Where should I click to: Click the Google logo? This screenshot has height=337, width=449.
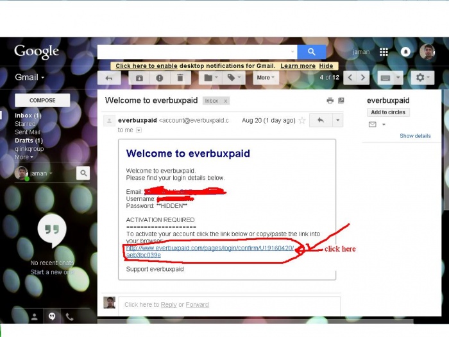(x=37, y=52)
